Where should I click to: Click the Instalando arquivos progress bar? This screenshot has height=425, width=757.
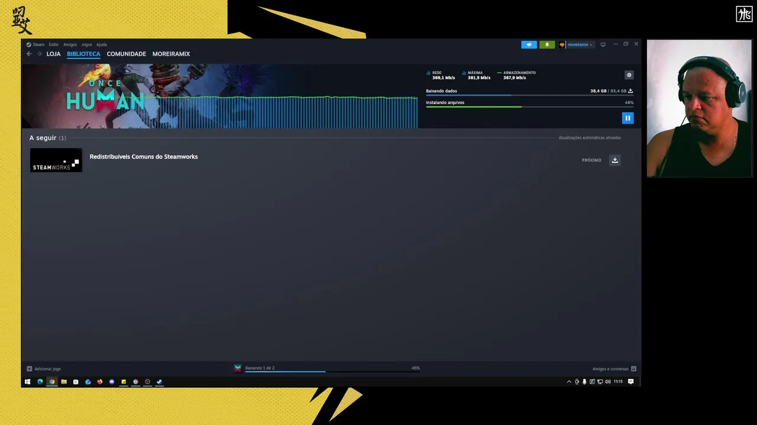529,107
